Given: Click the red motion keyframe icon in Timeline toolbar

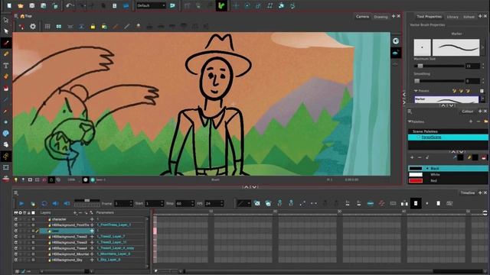Looking at the screenshot, I should pyautogui.click(x=381, y=203).
